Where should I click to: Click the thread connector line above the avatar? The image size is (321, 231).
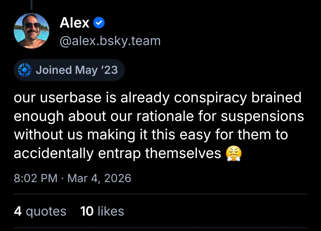[32, 5]
